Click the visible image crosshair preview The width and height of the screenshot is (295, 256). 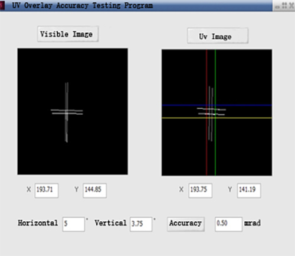coord(73,111)
